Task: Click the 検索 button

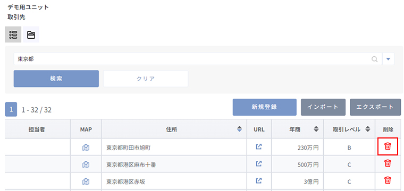Action: tap(56, 79)
